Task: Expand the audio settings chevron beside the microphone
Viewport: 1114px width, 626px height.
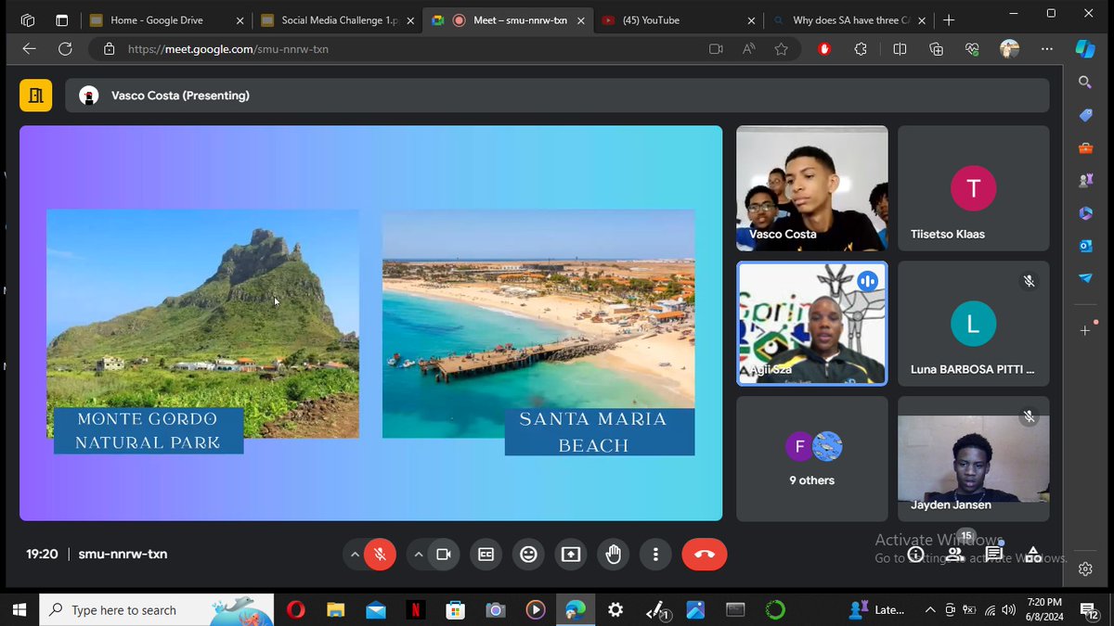Action: click(x=355, y=555)
